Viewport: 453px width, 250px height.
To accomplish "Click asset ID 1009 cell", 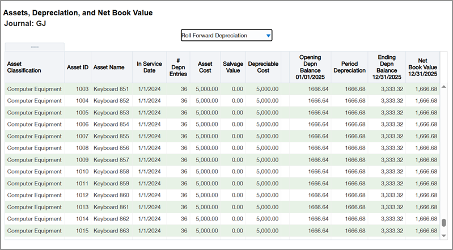I will tap(82, 160).
